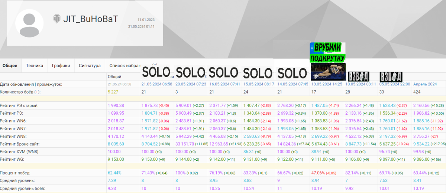Image resolution: width=446 pixels, height=193 pixels.
Task: Open the Список избран... tab
Action: pyautogui.click(x=125, y=66)
